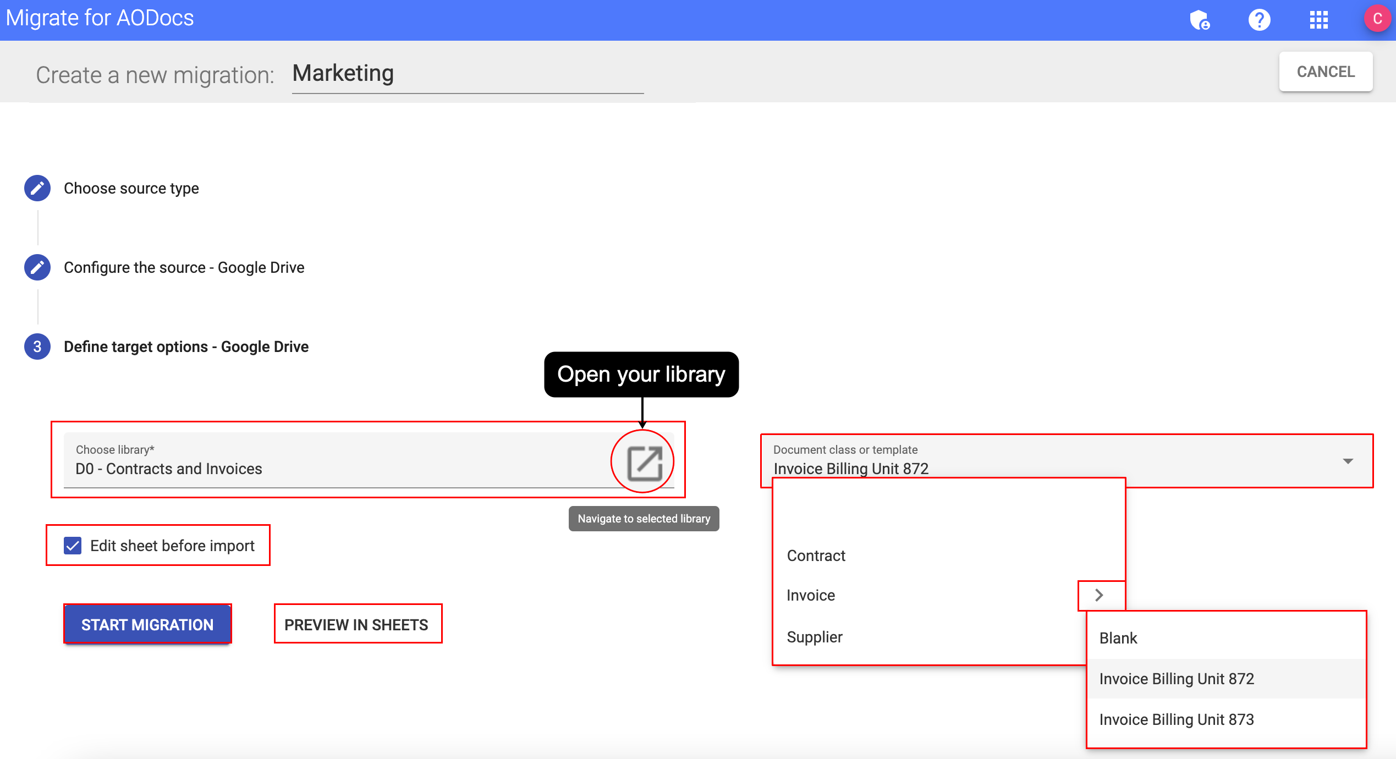Click the pencil icon beside Choose source type
Screen dimensions: 1396x759
tap(37, 188)
